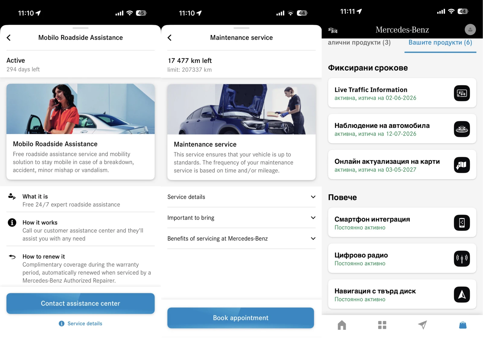Expand the Important to bring section

click(241, 218)
